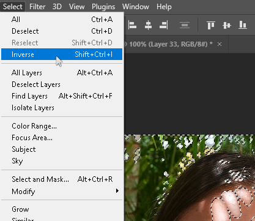Choose Isolate Layers menu item
Screen dimensions: 255x221
pos(62,108)
